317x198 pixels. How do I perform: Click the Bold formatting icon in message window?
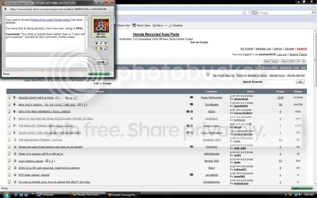(97, 43)
